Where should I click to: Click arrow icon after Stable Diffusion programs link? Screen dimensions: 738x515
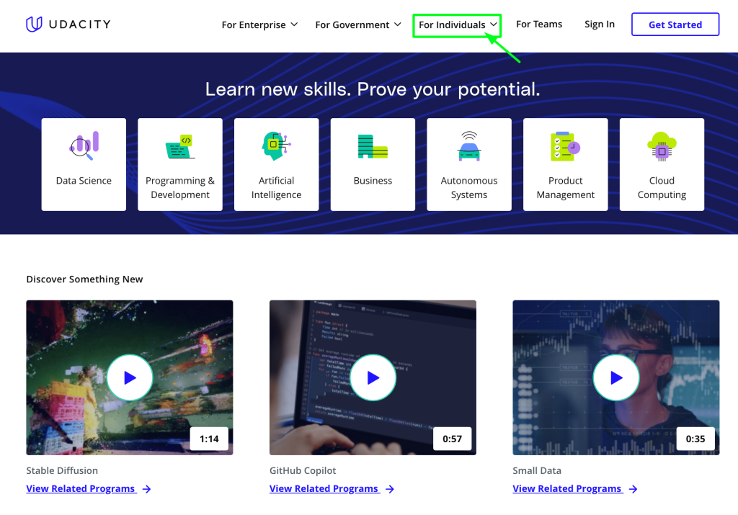pyautogui.click(x=147, y=489)
